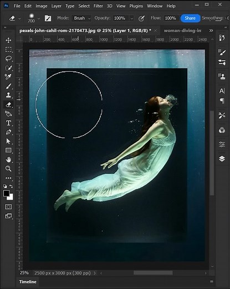The image size is (230, 289).
Task: Open the Brush Settings panel icon
Action: pos(222,52)
